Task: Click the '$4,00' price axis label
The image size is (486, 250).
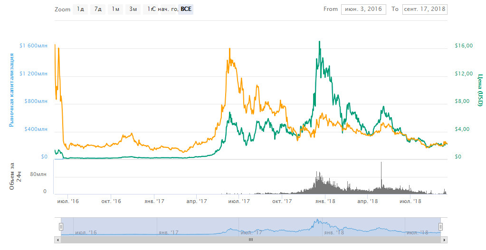Action: [x=462, y=129]
